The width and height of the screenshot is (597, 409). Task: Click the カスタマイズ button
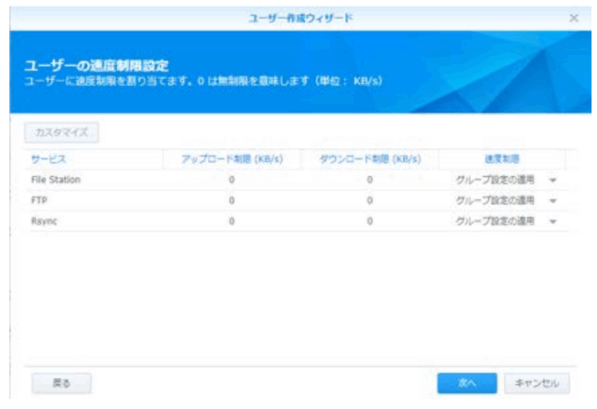pos(61,132)
